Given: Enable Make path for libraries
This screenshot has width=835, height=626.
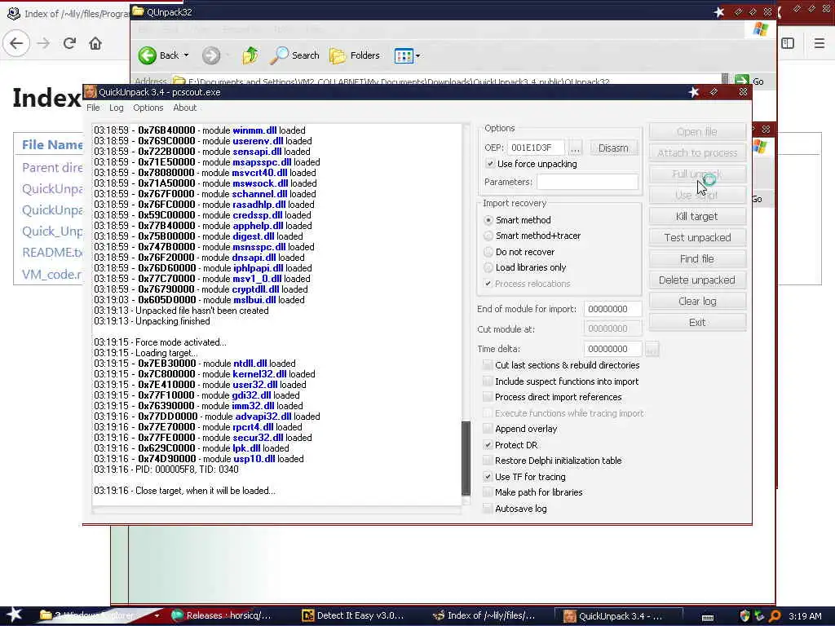Looking at the screenshot, I should [488, 492].
